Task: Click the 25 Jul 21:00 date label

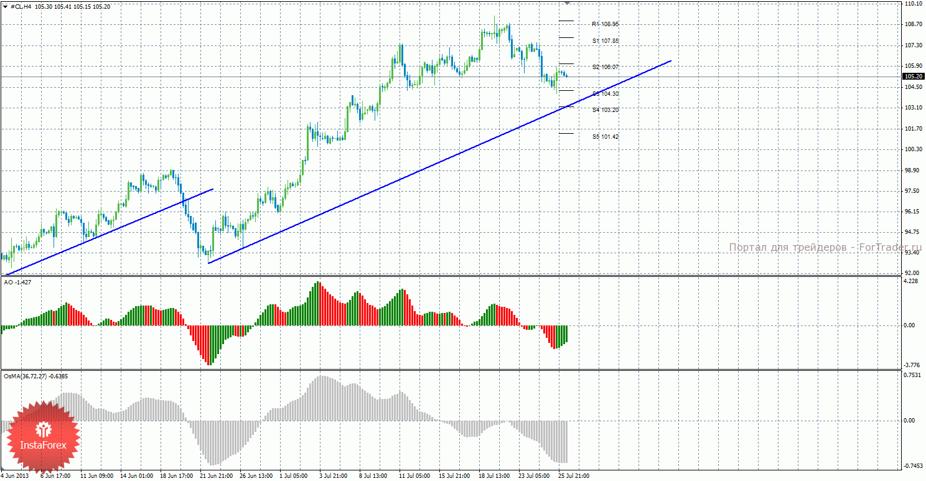Action: (574, 476)
